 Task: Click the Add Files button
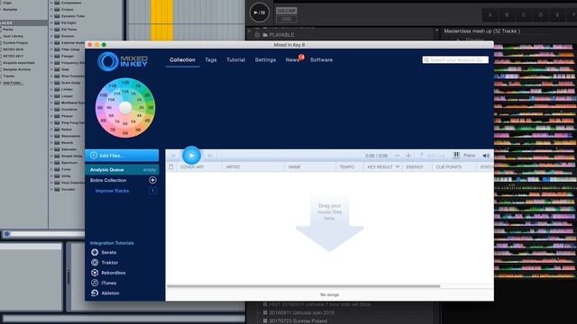(x=122, y=156)
